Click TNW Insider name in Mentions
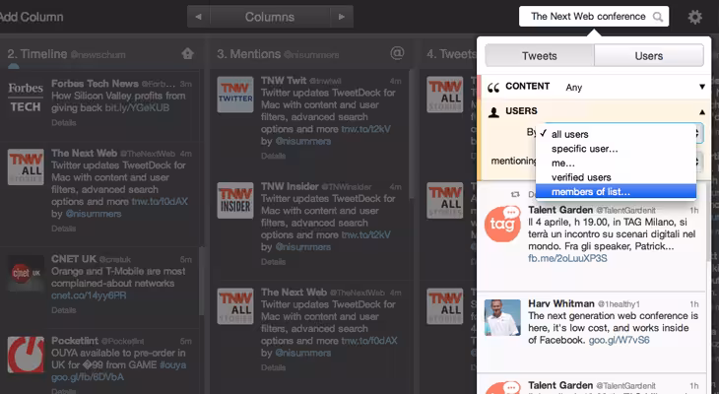719x394 pixels. pyautogui.click(x=290, y=186)
